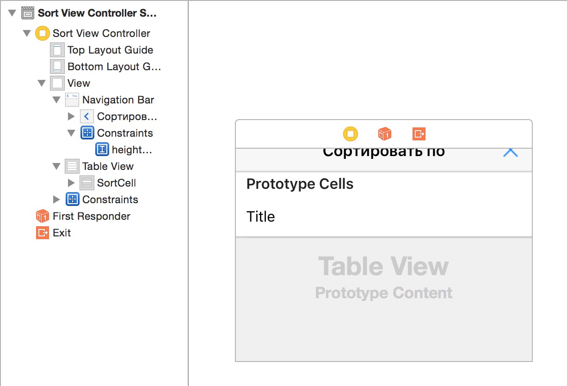Click the Title prototype cell in the canvas
567x386 pixels.
(x=384, y=216)
